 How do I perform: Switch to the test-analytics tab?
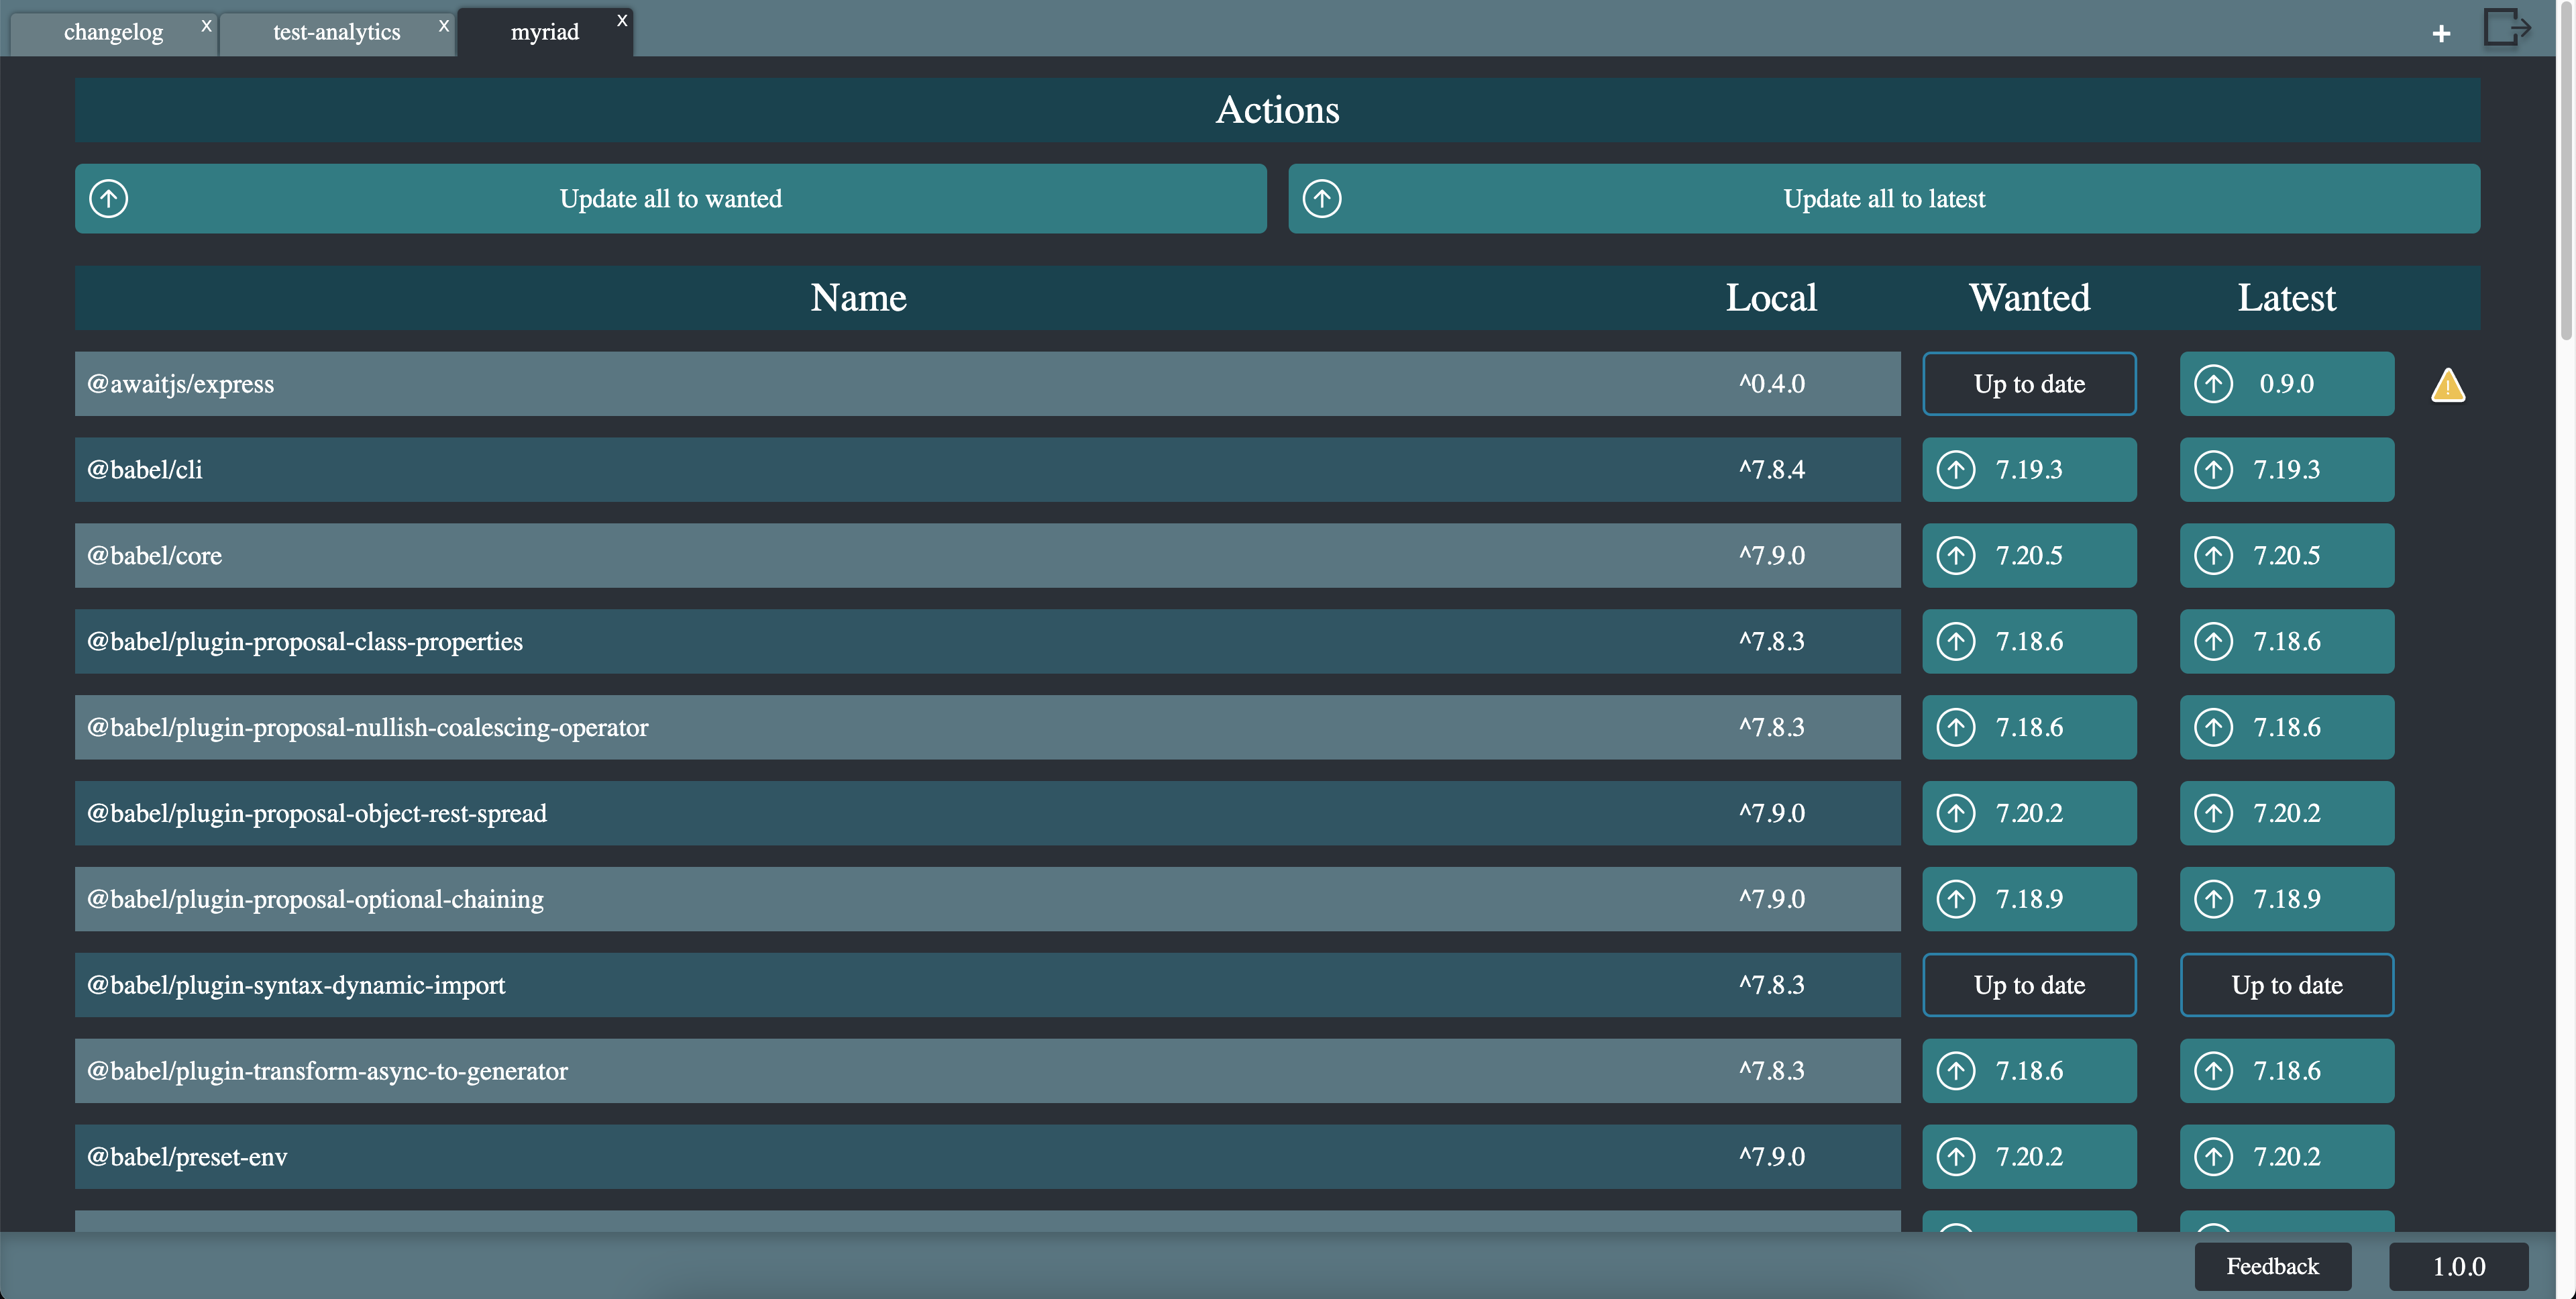tap(336, 32)
